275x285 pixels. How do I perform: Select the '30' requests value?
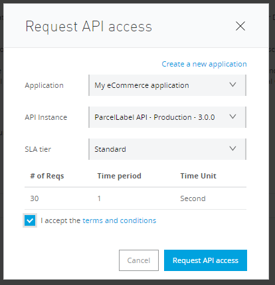click(35, 198)
